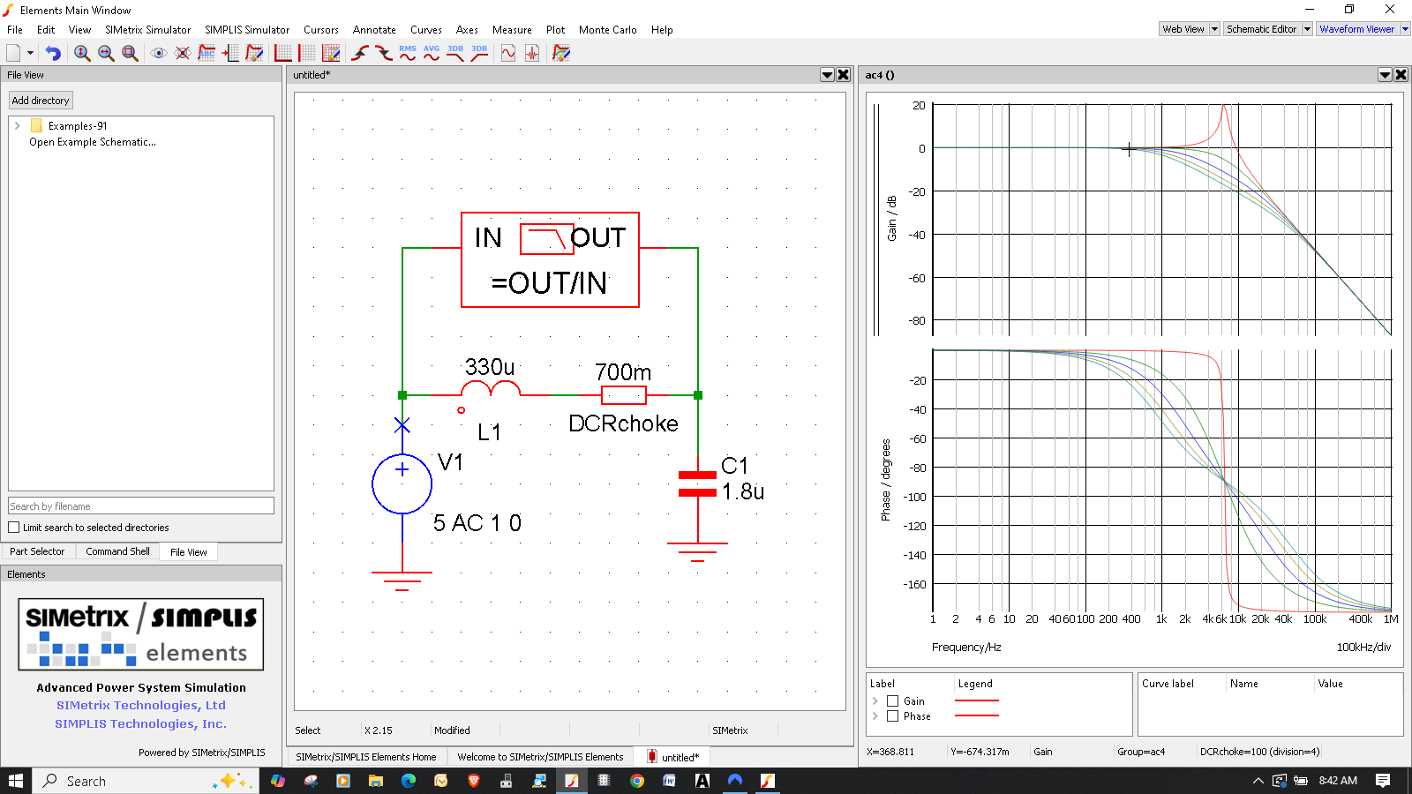Viewport: 1412px width, 794px height.
Task: Click the sine waveform icon
Action: coord(508,53)
